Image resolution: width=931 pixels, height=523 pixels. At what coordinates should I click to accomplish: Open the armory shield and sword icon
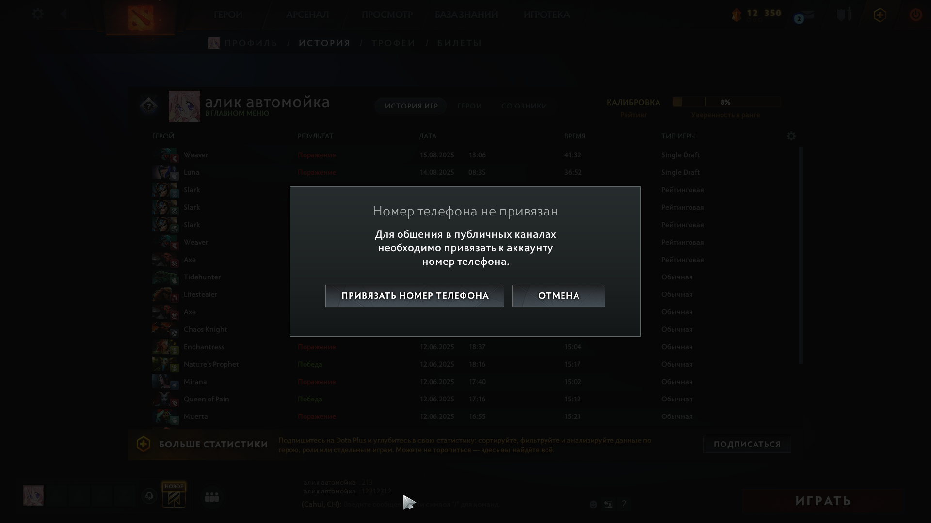(844, 15)
